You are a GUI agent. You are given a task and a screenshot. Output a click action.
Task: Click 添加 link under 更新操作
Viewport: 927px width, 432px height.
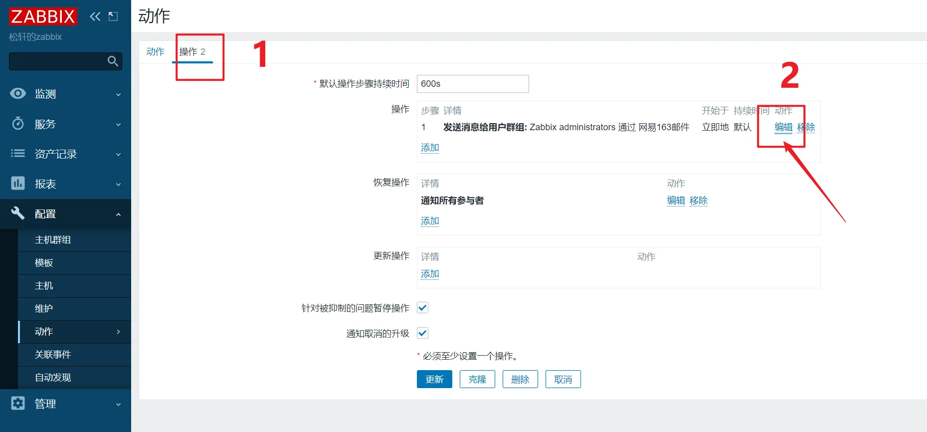pos(429,274)
